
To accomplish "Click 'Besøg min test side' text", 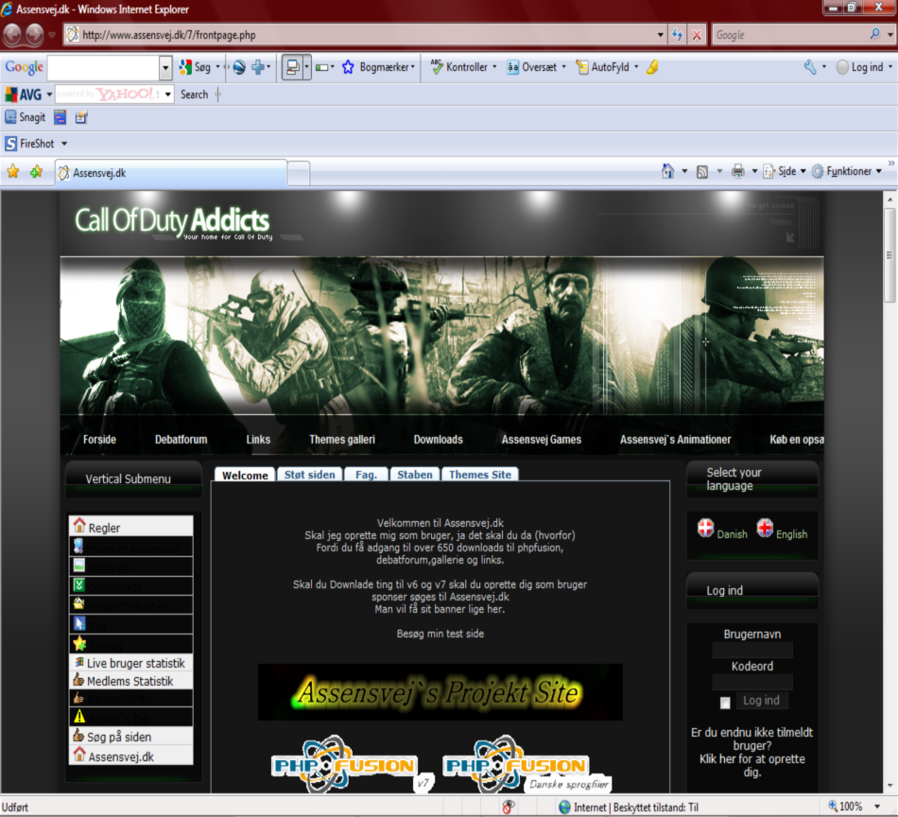I will [x=440, y=634].
